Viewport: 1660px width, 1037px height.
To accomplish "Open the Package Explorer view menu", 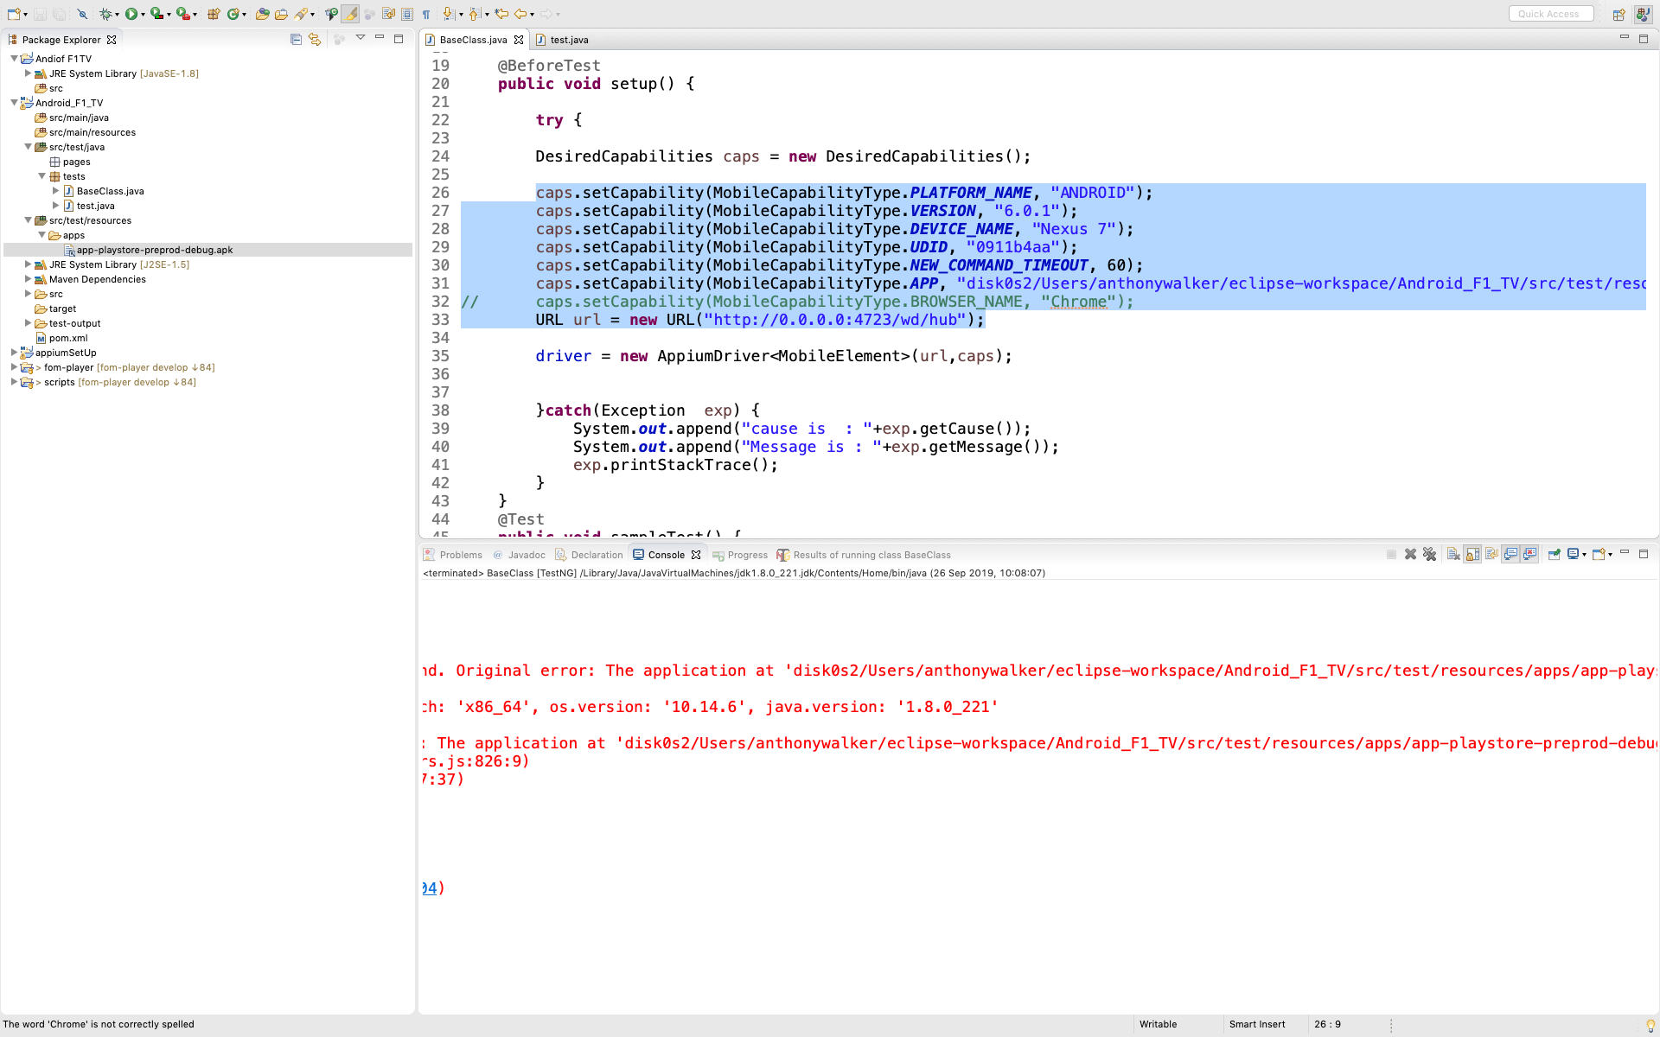I will coord(361,39).
